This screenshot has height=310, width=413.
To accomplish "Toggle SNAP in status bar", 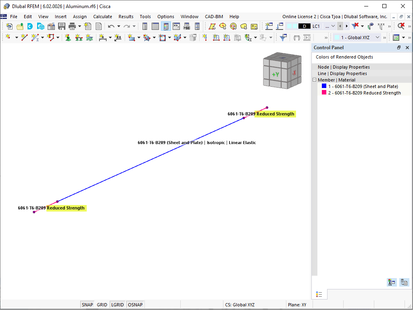I will pos(87,304).
